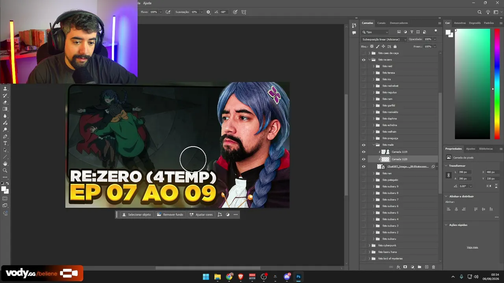This screenshot has width=504, height=283.
Task: Select the Eraser tool
Action: tap(5, 102)
